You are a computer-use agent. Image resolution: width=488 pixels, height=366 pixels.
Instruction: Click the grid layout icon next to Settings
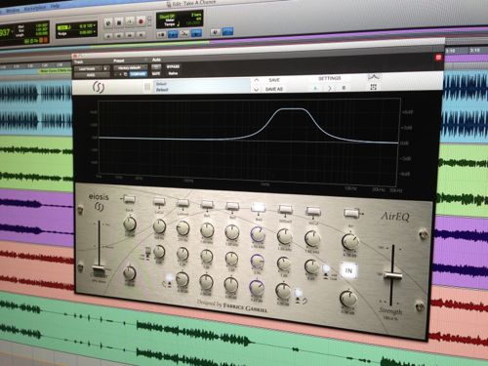373,87
